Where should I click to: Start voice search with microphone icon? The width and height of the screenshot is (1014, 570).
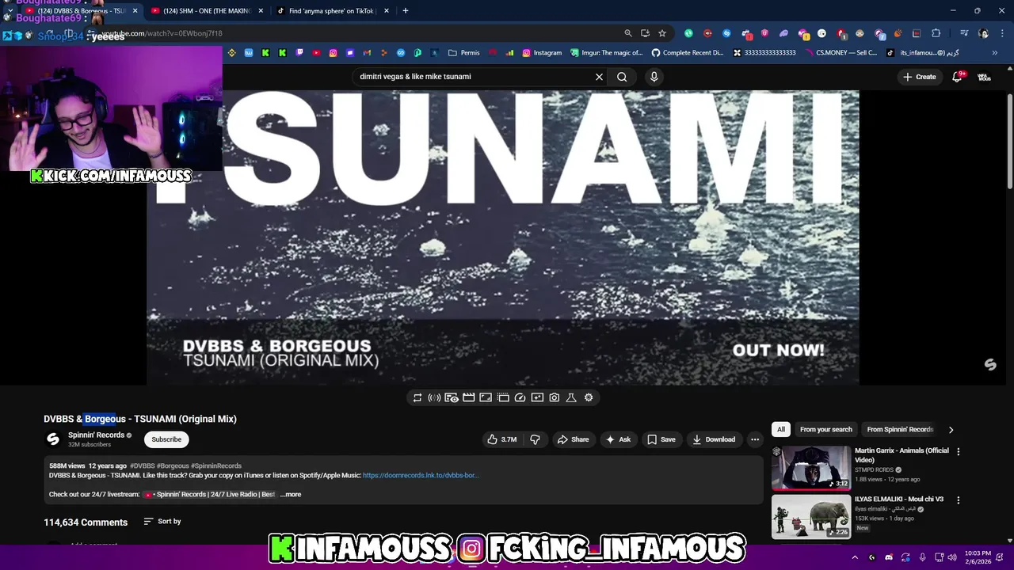(654, 77)
